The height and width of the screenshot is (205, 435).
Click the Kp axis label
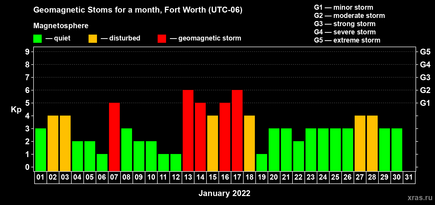(x=16, y=110)
